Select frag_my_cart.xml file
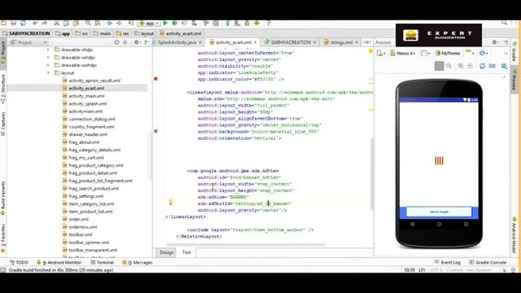 (x=83, y=157)
